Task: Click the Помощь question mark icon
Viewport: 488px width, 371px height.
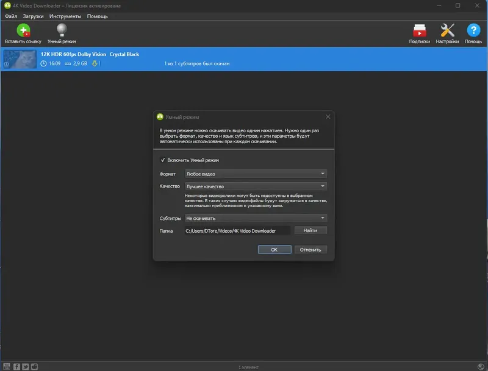Action: point(473,30)
